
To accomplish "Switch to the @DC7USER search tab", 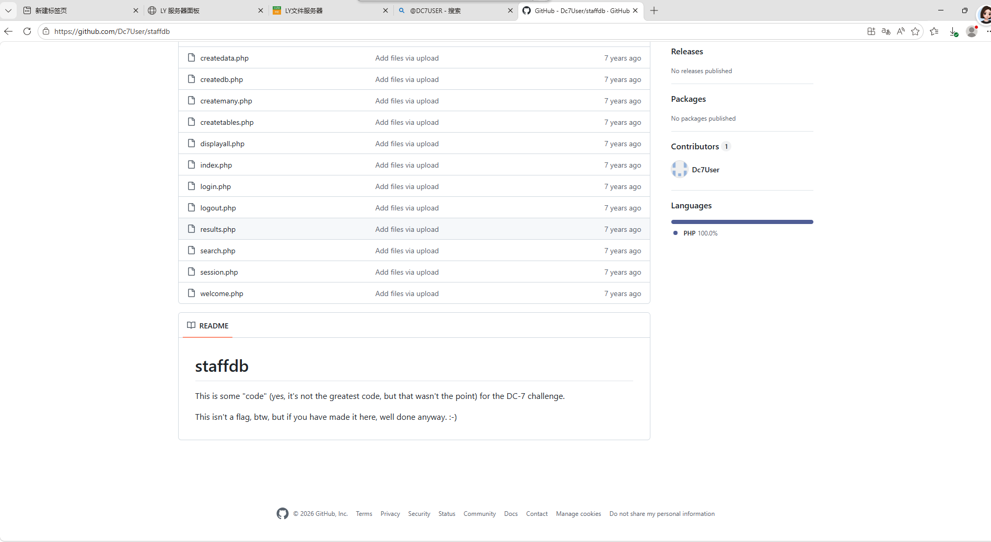I will pyautogui.click(x=455, y=10).
